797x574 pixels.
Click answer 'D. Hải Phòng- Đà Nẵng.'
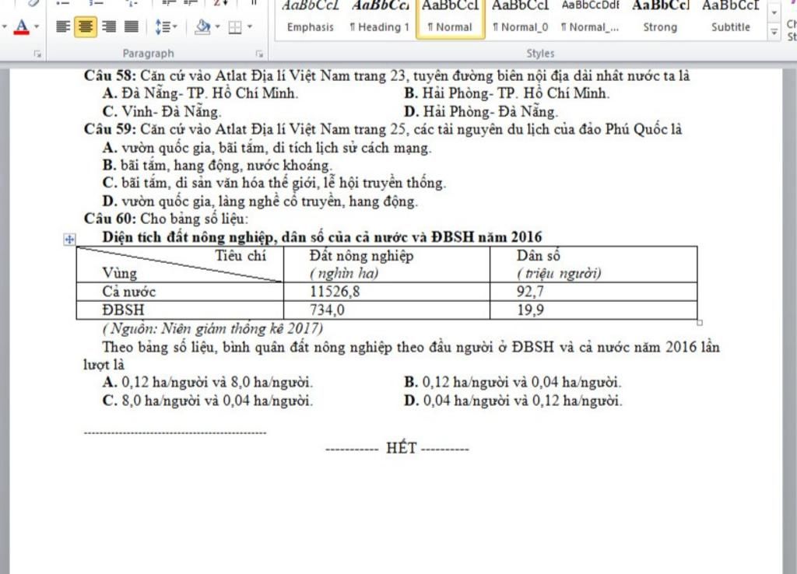click(x=481, y=111)
